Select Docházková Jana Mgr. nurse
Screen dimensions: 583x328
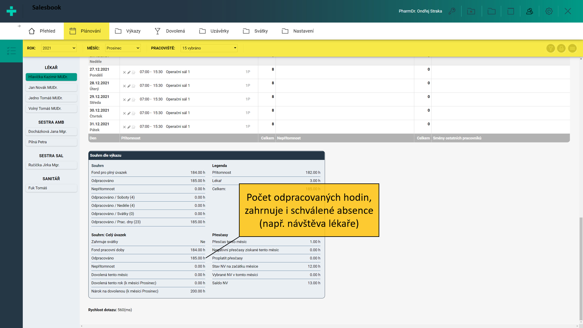(x=51, y=132)
